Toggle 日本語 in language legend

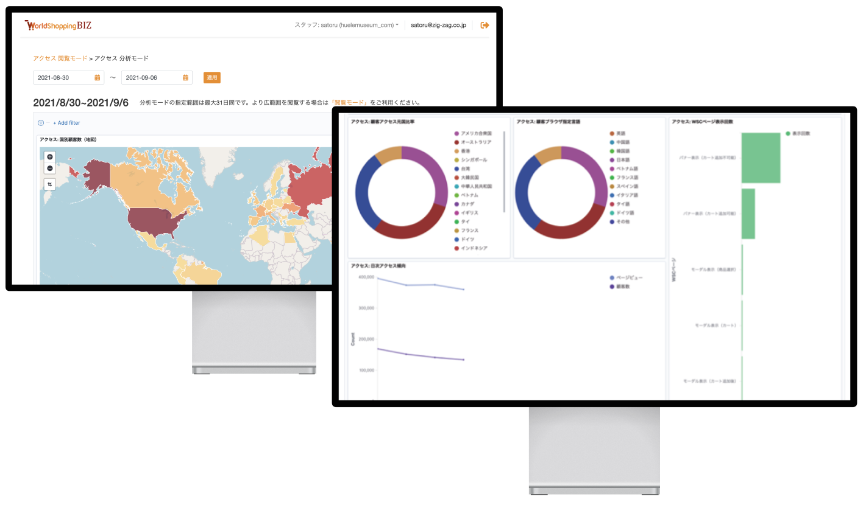619,159
